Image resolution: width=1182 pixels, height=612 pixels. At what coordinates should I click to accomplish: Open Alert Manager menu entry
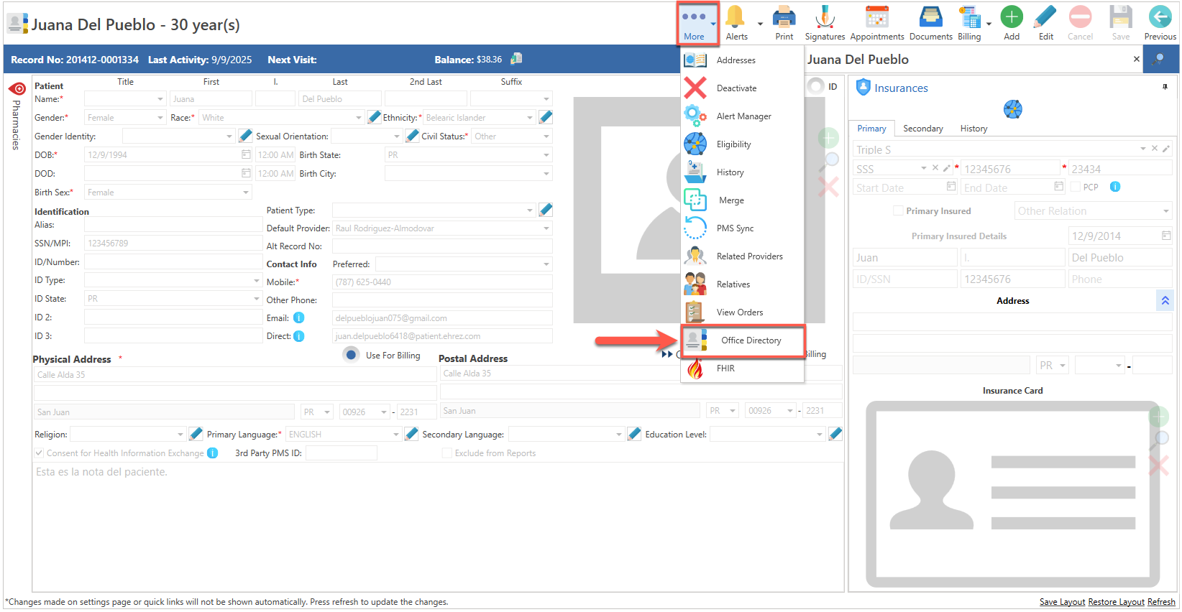[742, 116]
